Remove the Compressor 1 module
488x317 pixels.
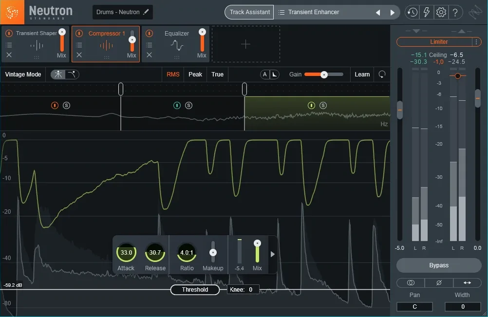(x=79, y=55)
